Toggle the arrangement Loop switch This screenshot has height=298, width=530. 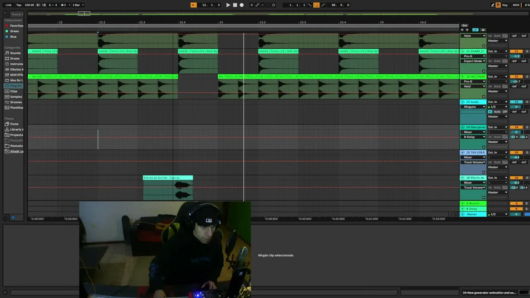(316, 5)
